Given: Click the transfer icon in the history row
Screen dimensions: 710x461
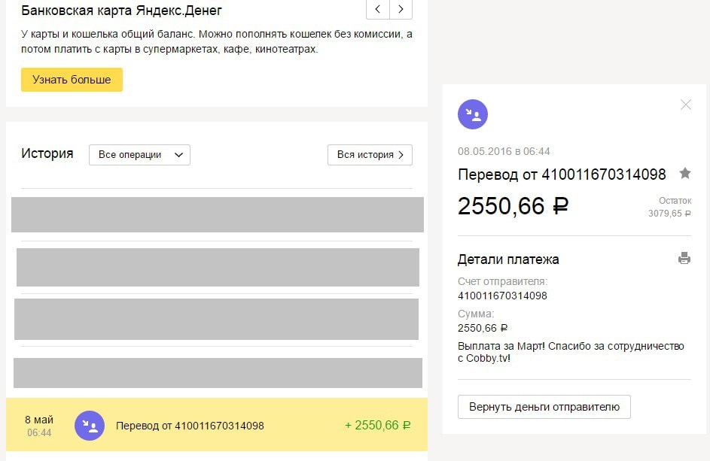Looking at the screenshot, I should point(89,426).
